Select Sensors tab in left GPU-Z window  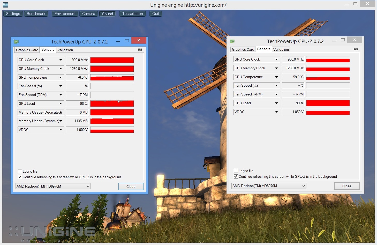pyautogui.click(x=48, y=49)
